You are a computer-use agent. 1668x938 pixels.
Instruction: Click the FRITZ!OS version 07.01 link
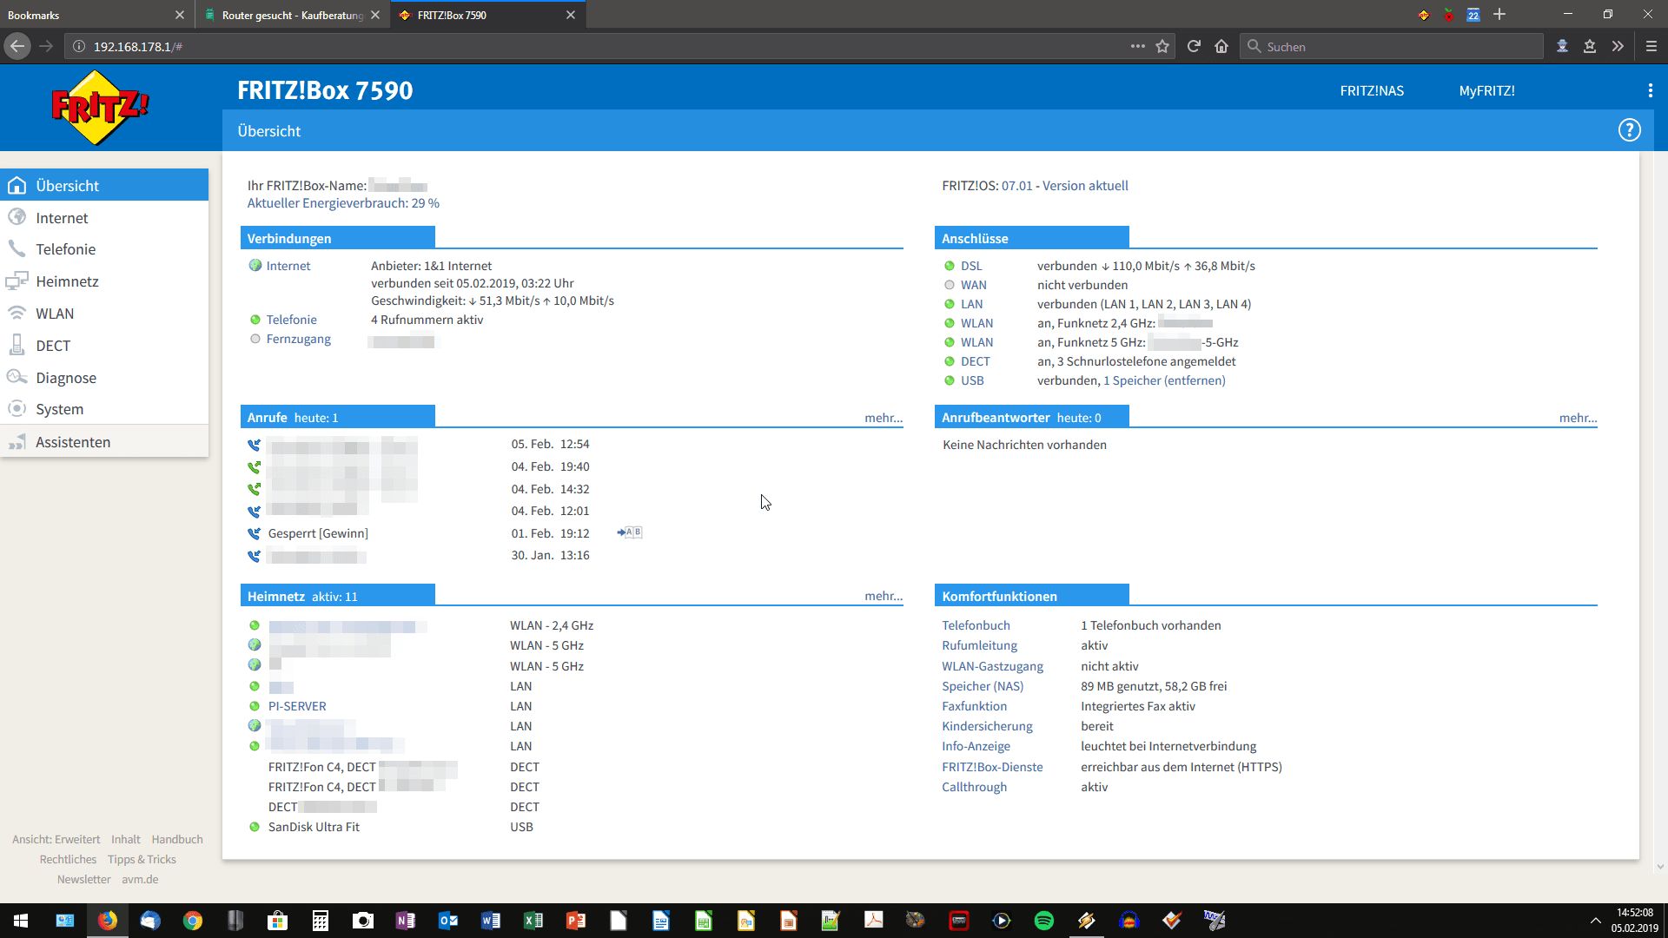tap(1016, 186)
